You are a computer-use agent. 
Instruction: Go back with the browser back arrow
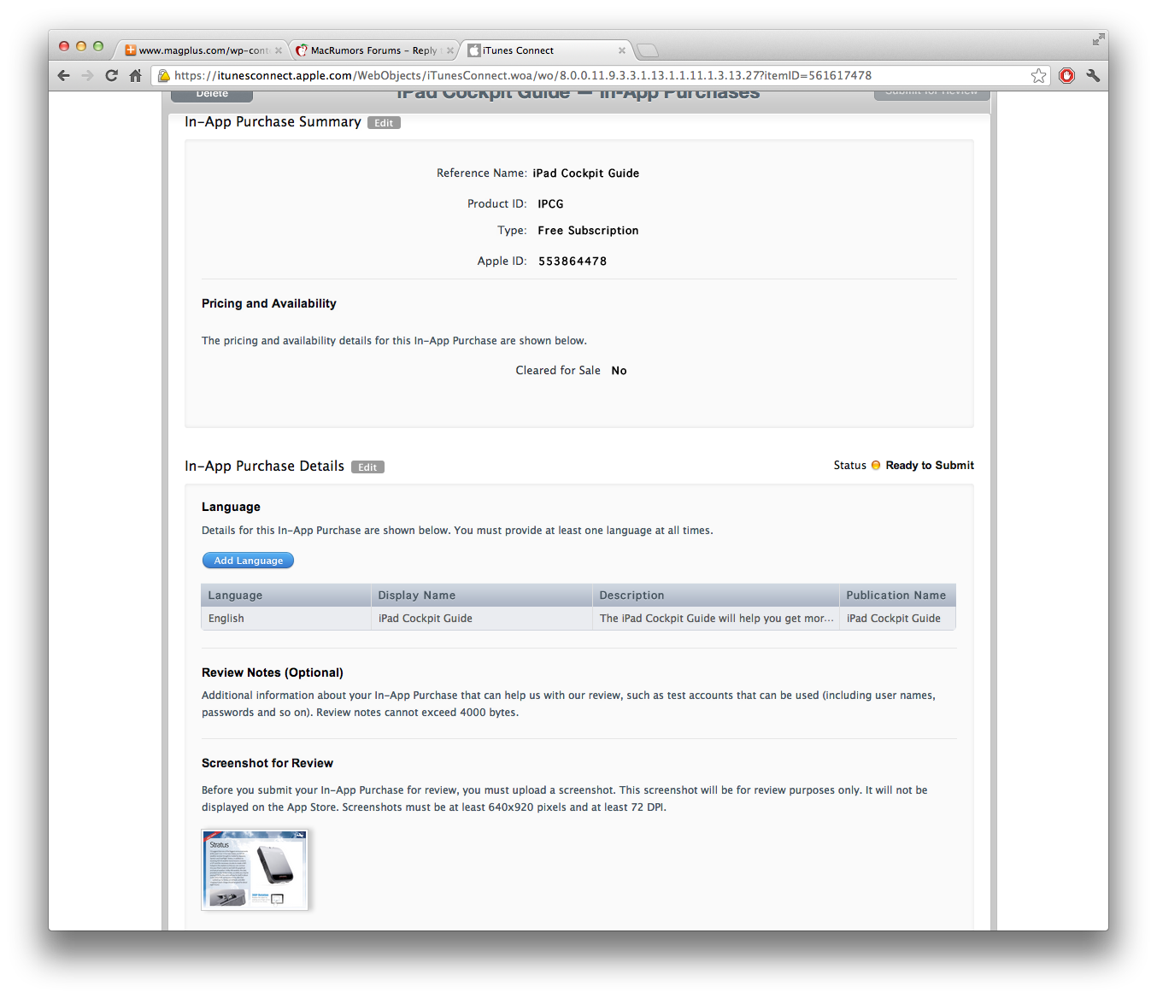(x=64, y=75)
